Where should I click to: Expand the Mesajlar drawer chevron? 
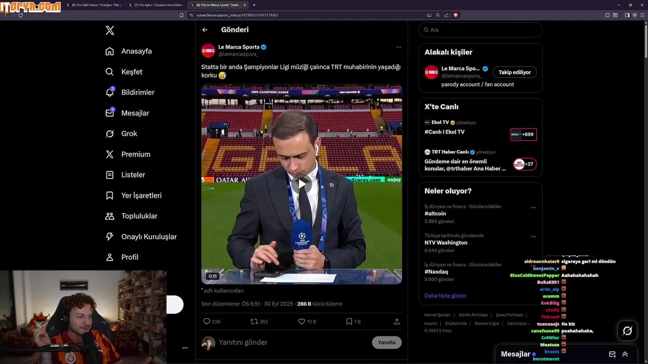click(625, 354)
